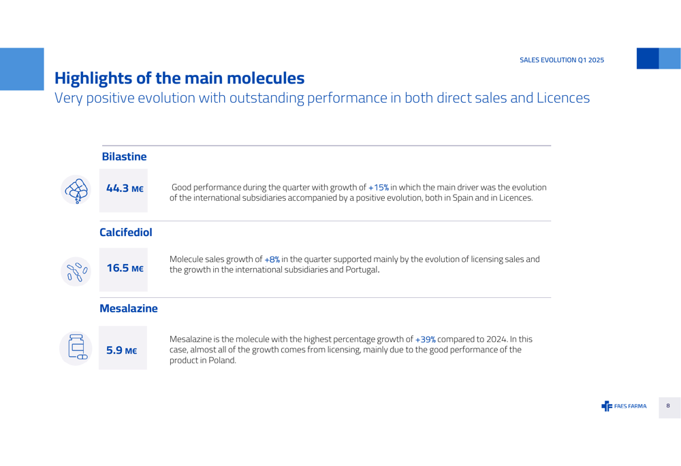681x466 pixels.
Task: Click the +15% growth figure
Action: 378,188
